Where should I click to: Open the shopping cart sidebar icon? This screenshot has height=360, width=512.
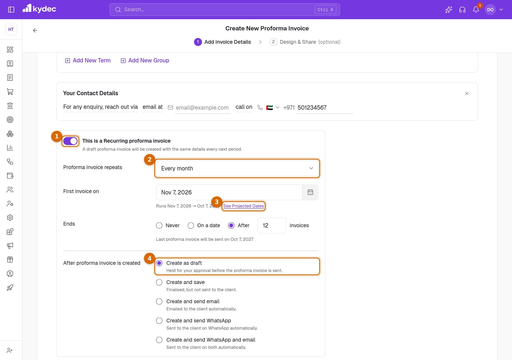tap(10, 91)
